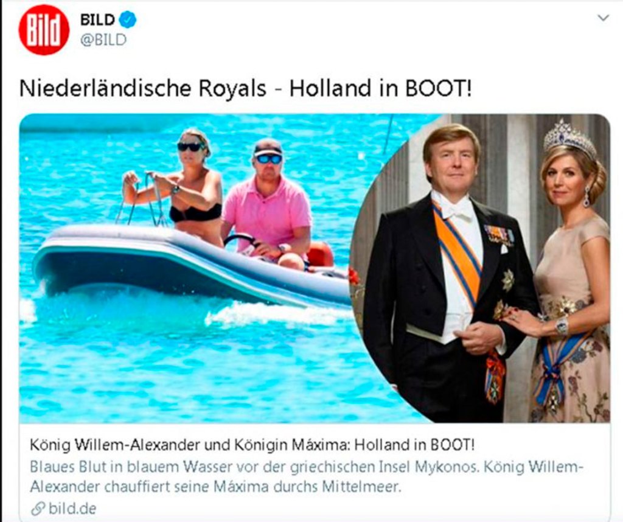Open the boat photo in the link card
Viewport: 623px width, 522px height.
187,268
